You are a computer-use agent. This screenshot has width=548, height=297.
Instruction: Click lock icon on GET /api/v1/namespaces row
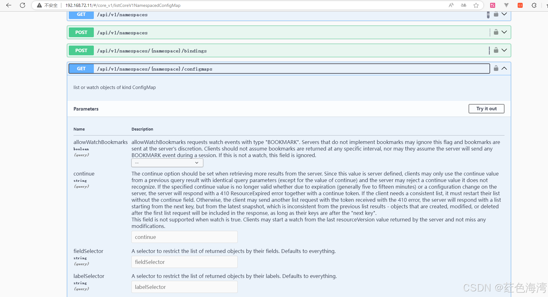pyautogui.click(x=496, y=14)
